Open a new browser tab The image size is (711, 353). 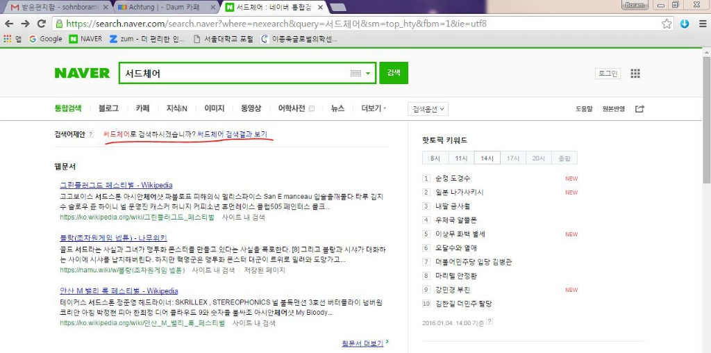click(x=338, y=7)
